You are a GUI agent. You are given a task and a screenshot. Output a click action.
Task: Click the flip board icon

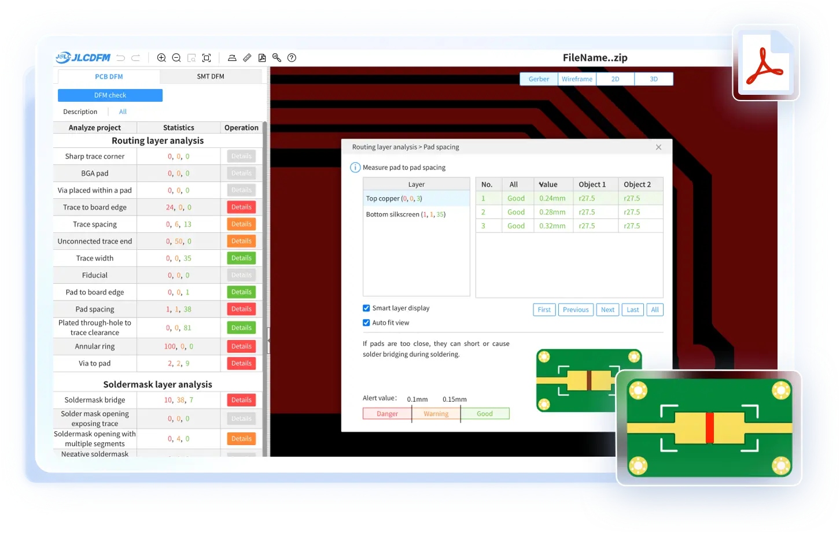coord(232,58)
